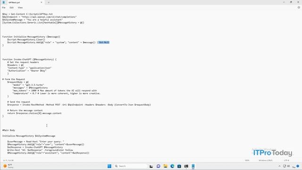Click the $ApiEndpoint line
The height and width of the screenshot is (170, 302).
pyautogui.click(x=40, y=17)
